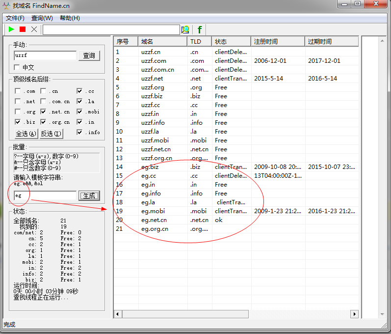This screenshot has width=391, height=334.
Task: Click the down arrow of right panel scrollbar
Action: tap(382, 314)
